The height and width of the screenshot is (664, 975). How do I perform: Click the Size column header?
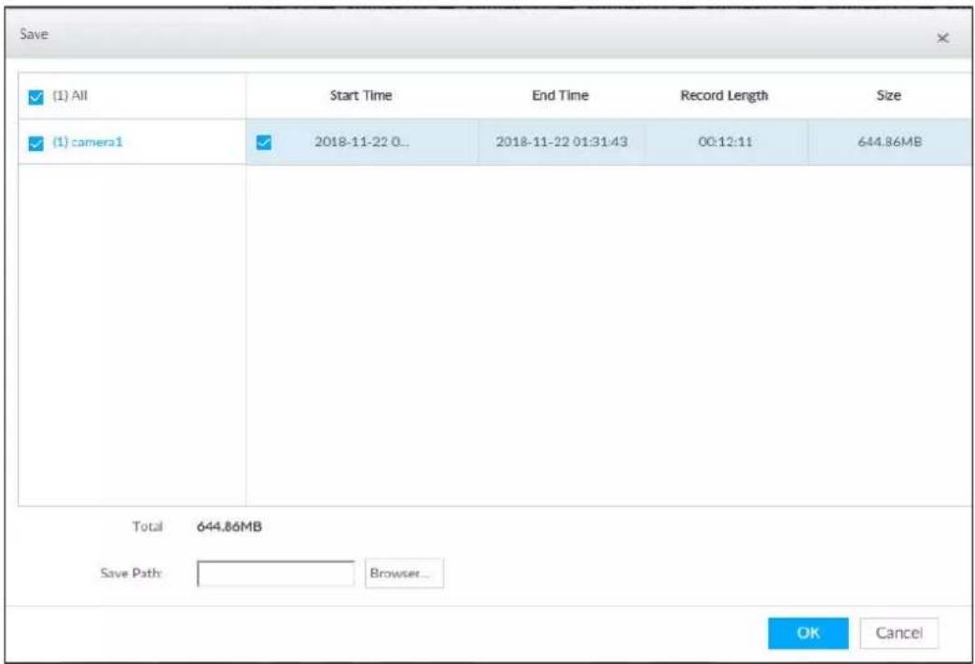[888, 96]
